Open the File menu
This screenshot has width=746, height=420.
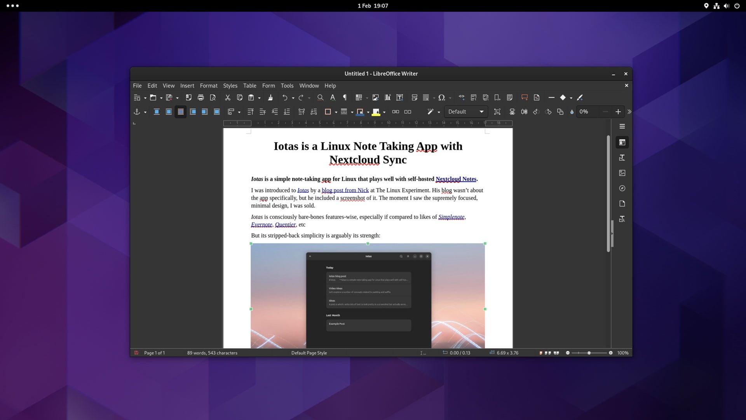pyautogui.click(x=137, y=86)
